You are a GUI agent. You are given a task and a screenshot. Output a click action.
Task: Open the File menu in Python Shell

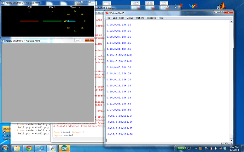tap(109, 18)
